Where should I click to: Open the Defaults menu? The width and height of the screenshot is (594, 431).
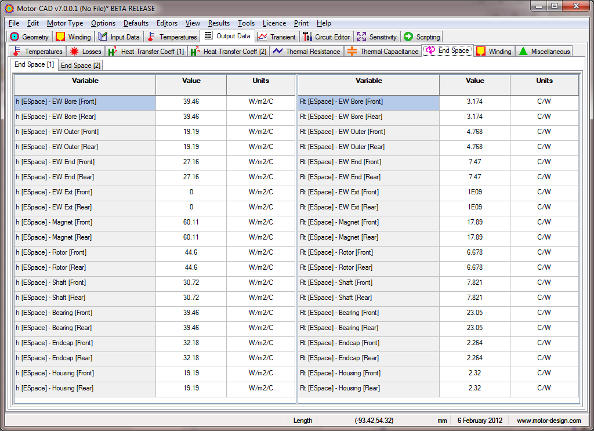click(x=136, y=23)
